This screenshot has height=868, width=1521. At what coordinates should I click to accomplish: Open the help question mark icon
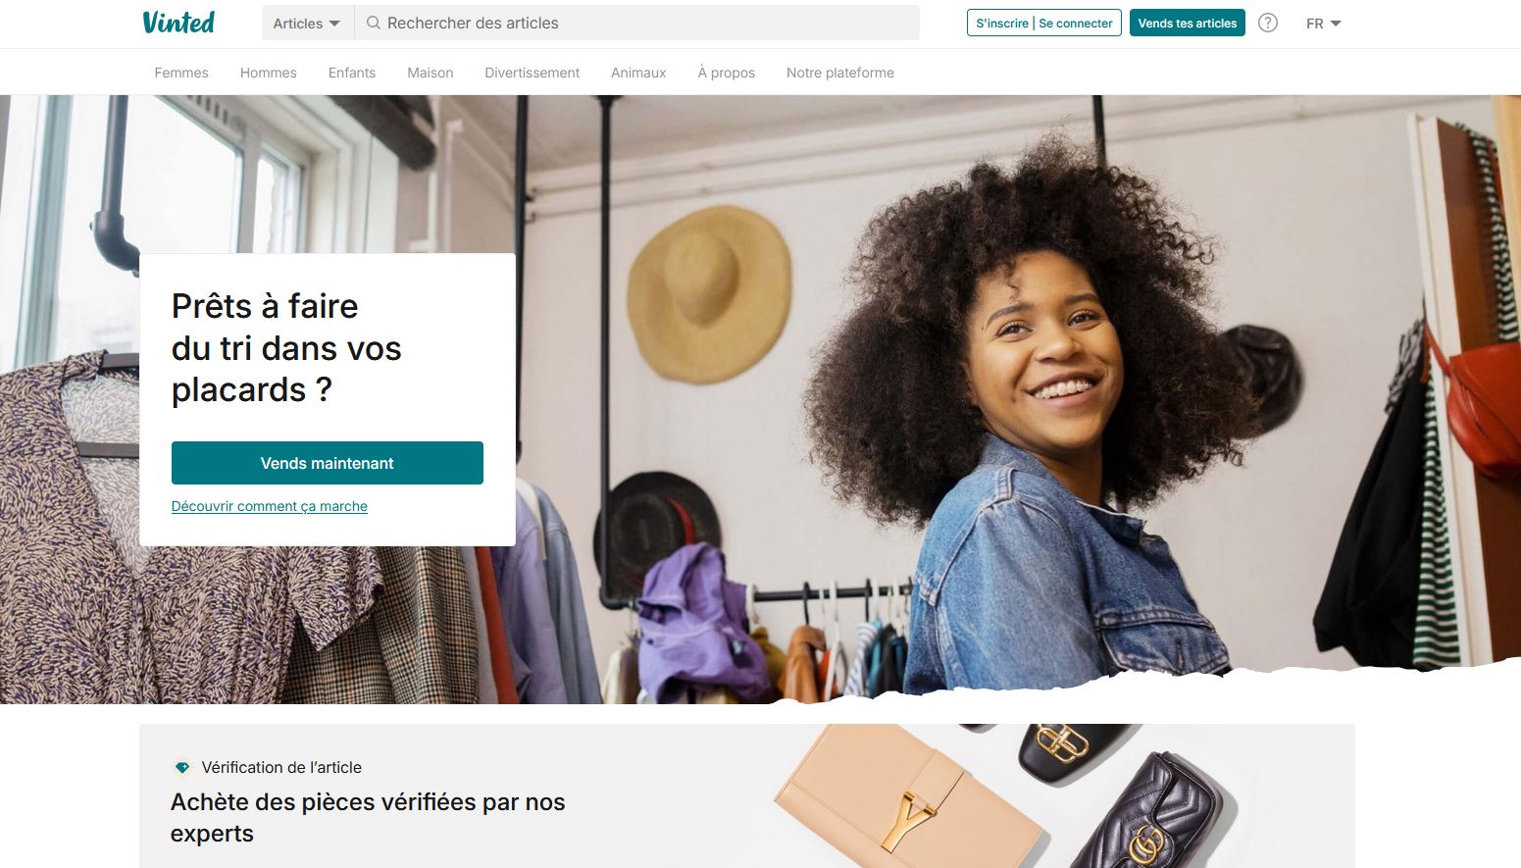[x=1268, y=23]
